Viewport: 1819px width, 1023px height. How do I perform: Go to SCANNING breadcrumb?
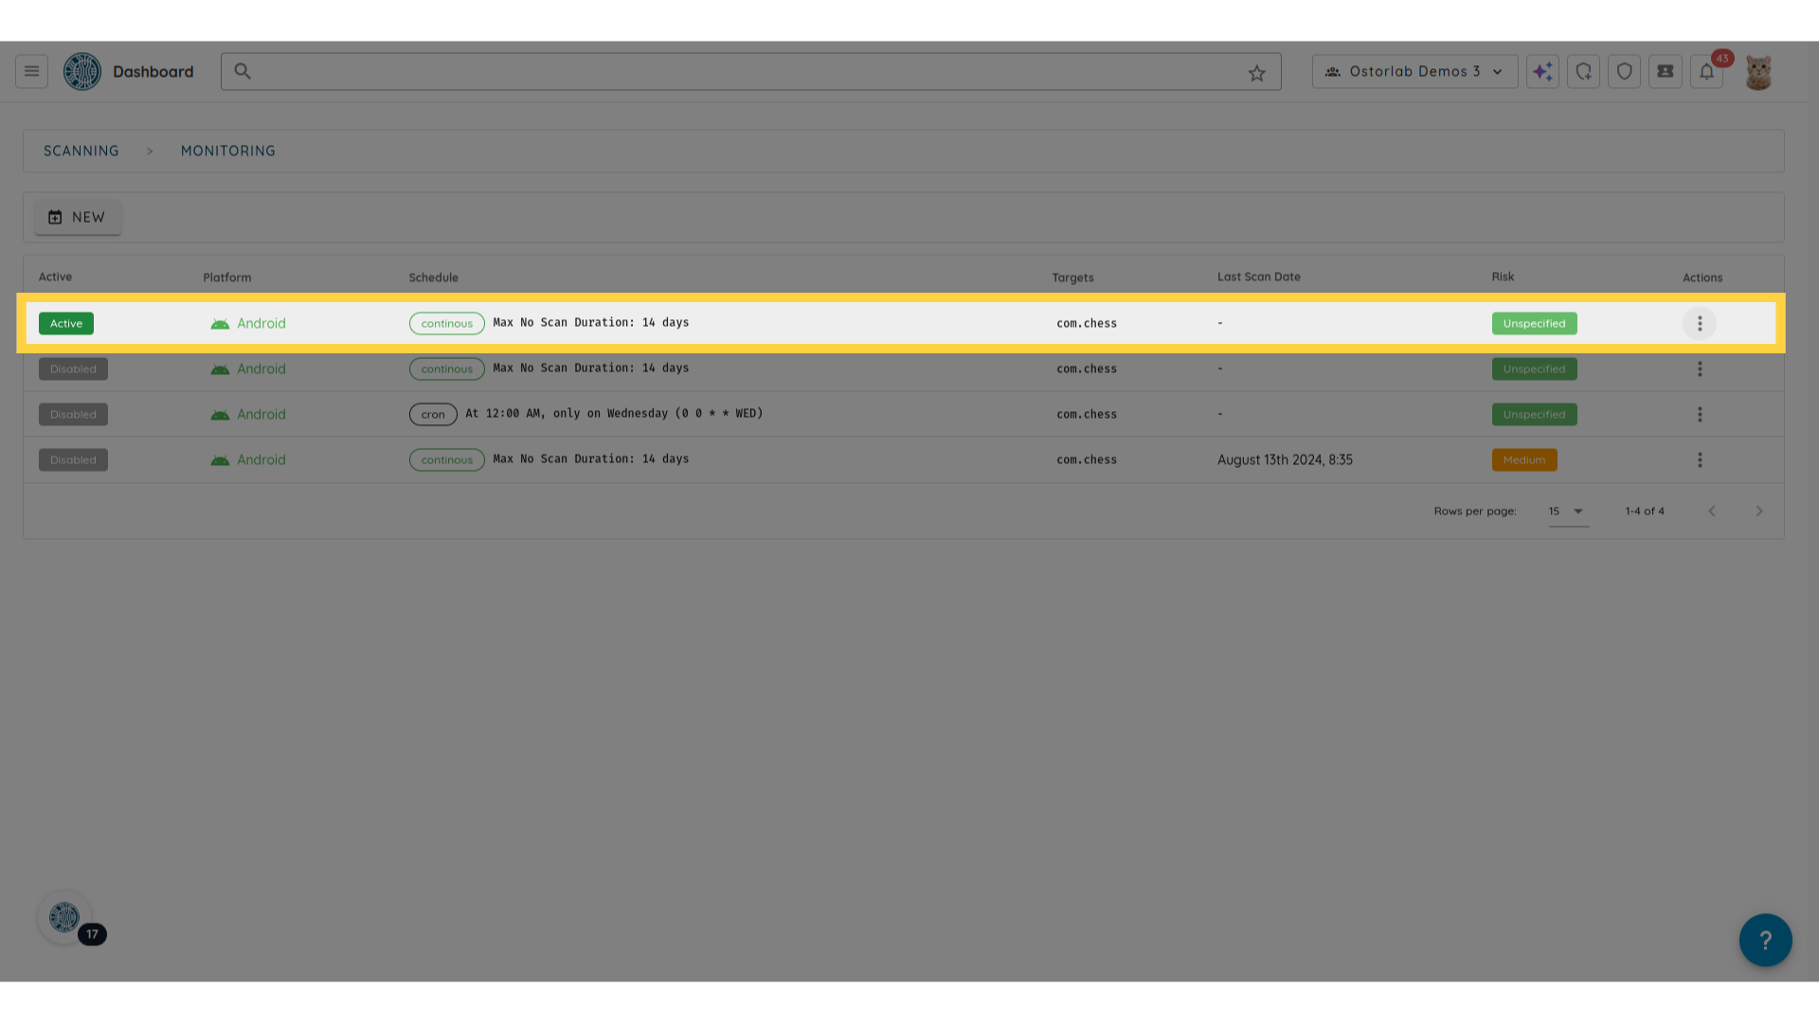[81, 152]
